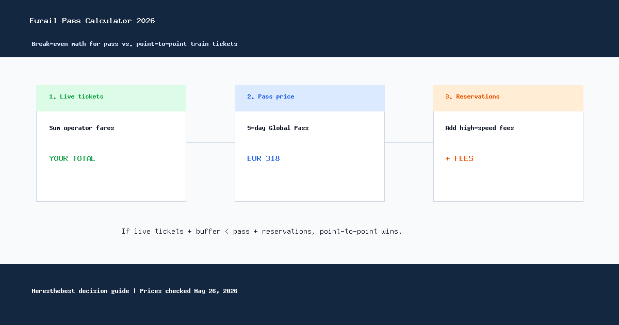Click the green 'YOUR TOTAL' value

(72, 158)
